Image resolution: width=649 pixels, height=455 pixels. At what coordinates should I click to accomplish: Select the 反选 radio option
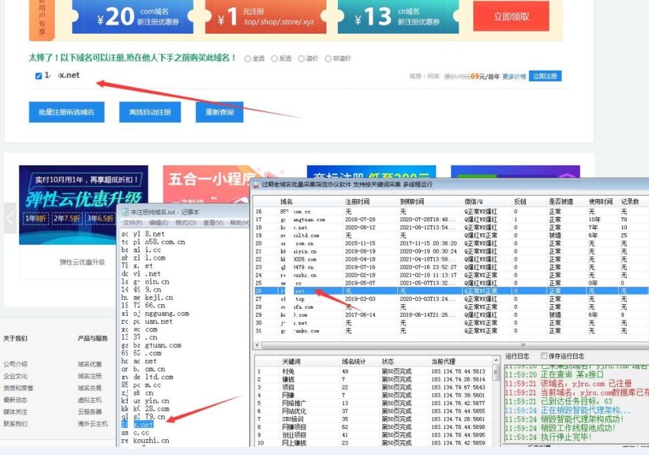(x=274, y=59)
